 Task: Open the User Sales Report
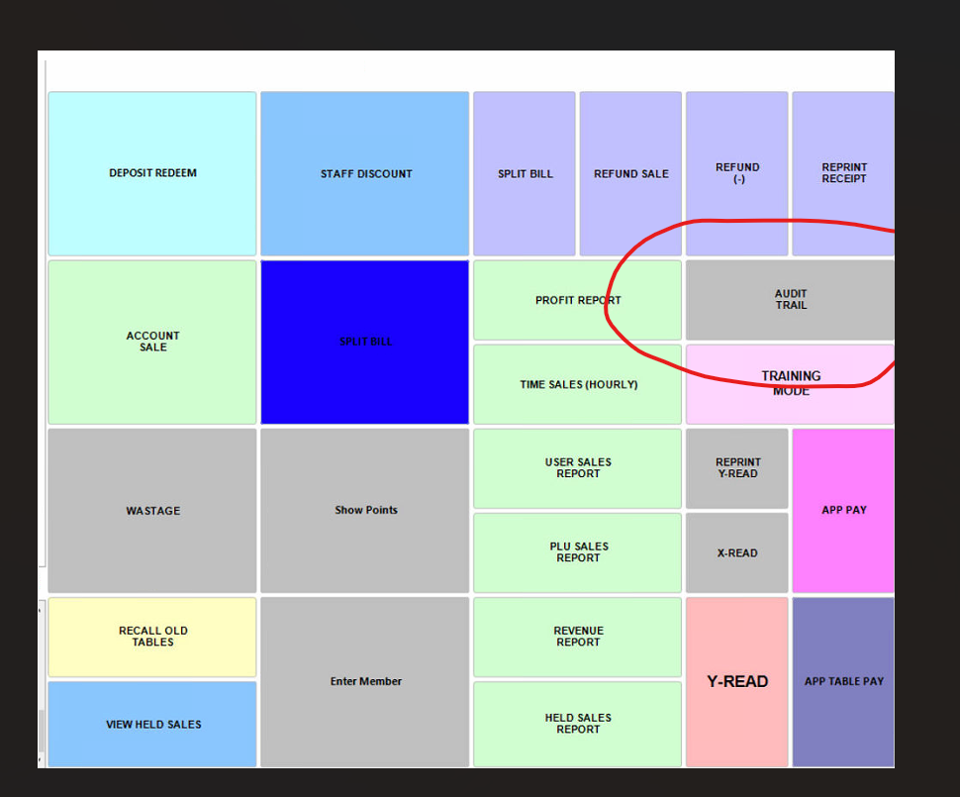click(x=577, y=468)
